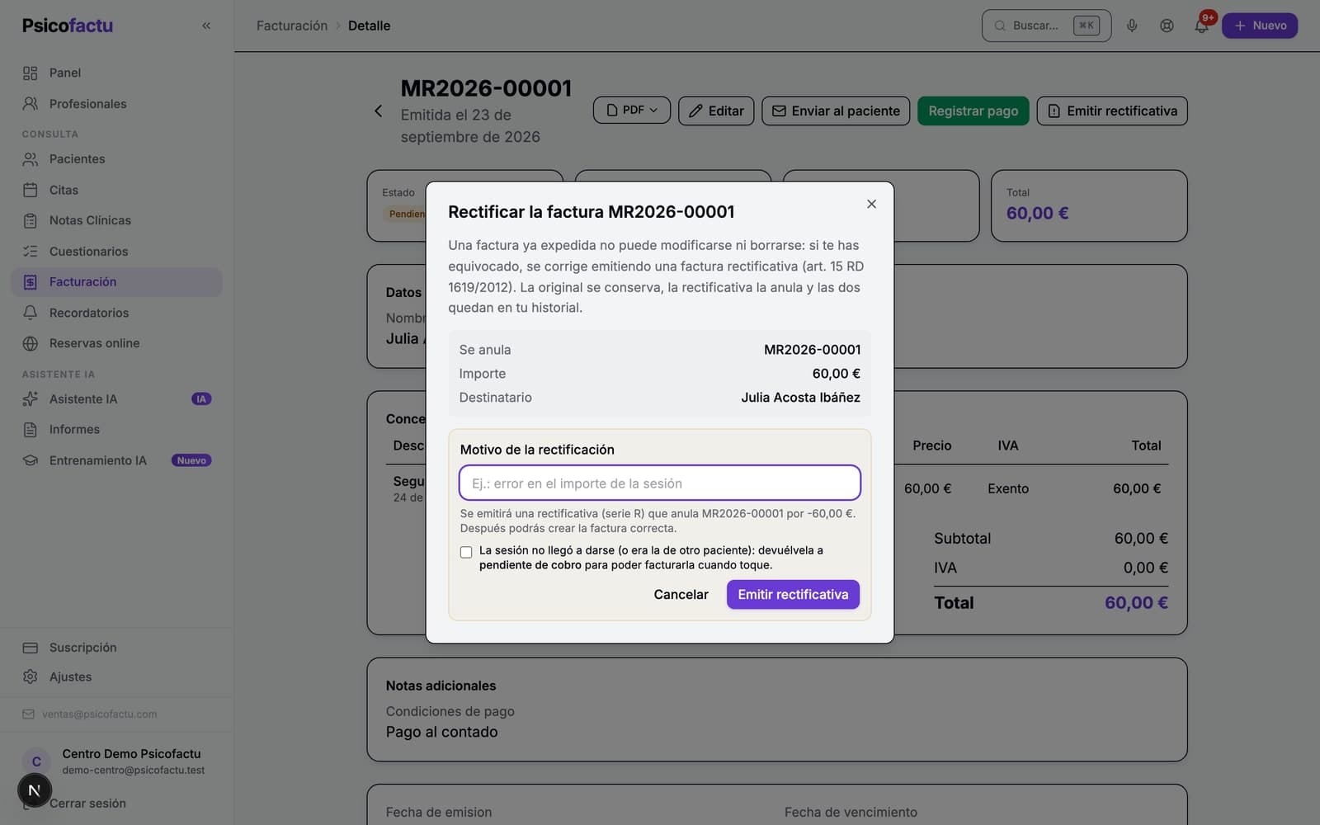Close the rectification dialog with X
The height and width of the screenshot is (825, 1320).
coord(871,204)
